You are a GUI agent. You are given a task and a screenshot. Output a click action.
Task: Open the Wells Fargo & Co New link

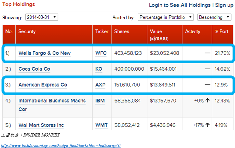click(x=45, y=53)
